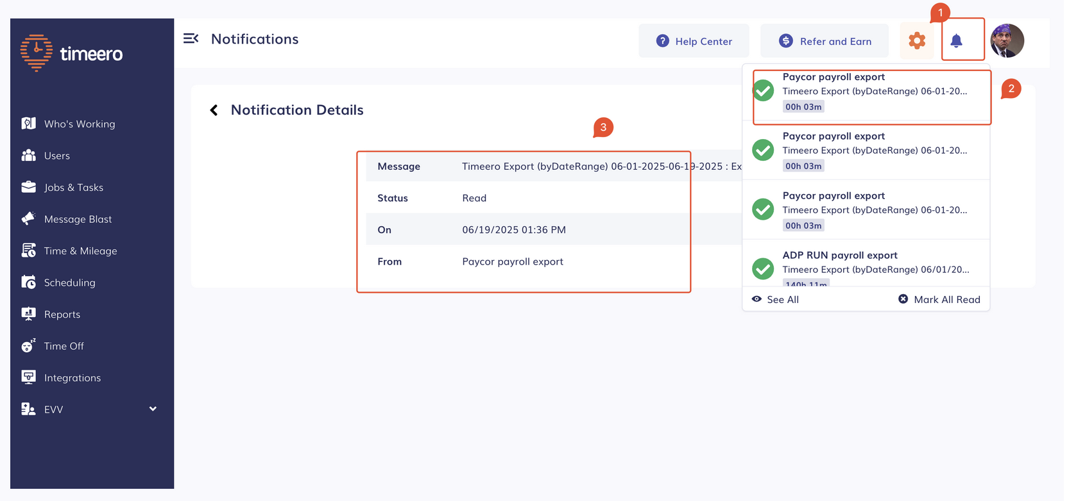
Task: Click the date 06/19/2025 01:36 PM
Action: point(514,229)
